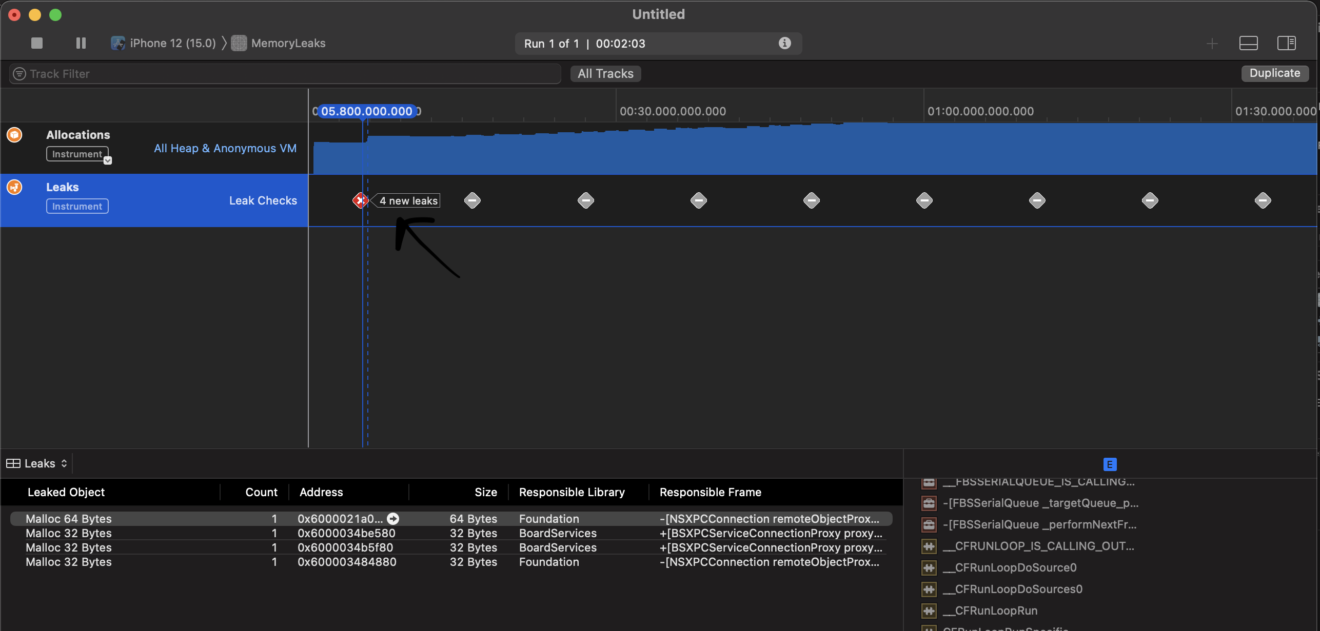Screen dimensions: 1320x631
Task: Open the info popover for Run 1
Action: [784, 43]
